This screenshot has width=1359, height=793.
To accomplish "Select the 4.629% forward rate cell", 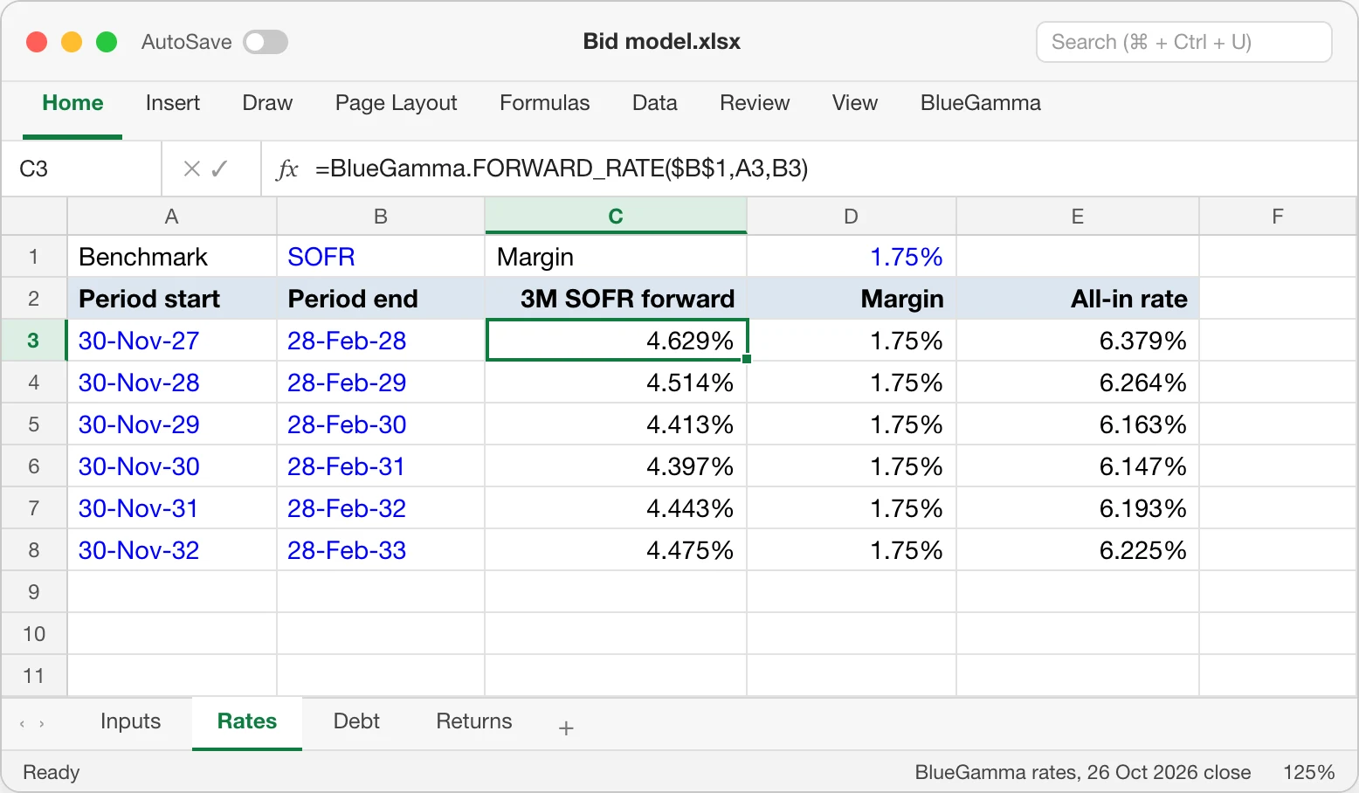I will pyautogui.click(x=617, y=341).
